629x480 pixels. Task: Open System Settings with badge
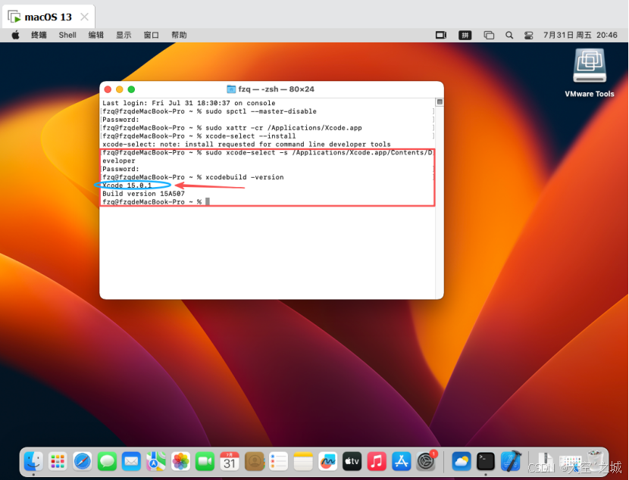click(426, 462)
